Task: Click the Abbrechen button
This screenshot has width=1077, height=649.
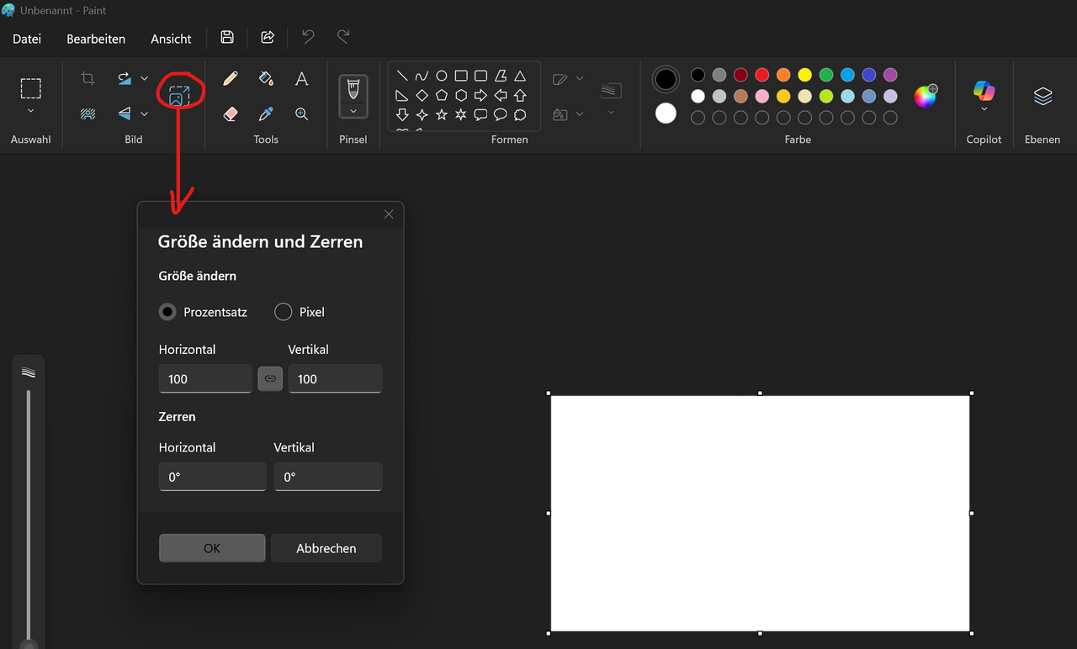Action: click(326, 548)
